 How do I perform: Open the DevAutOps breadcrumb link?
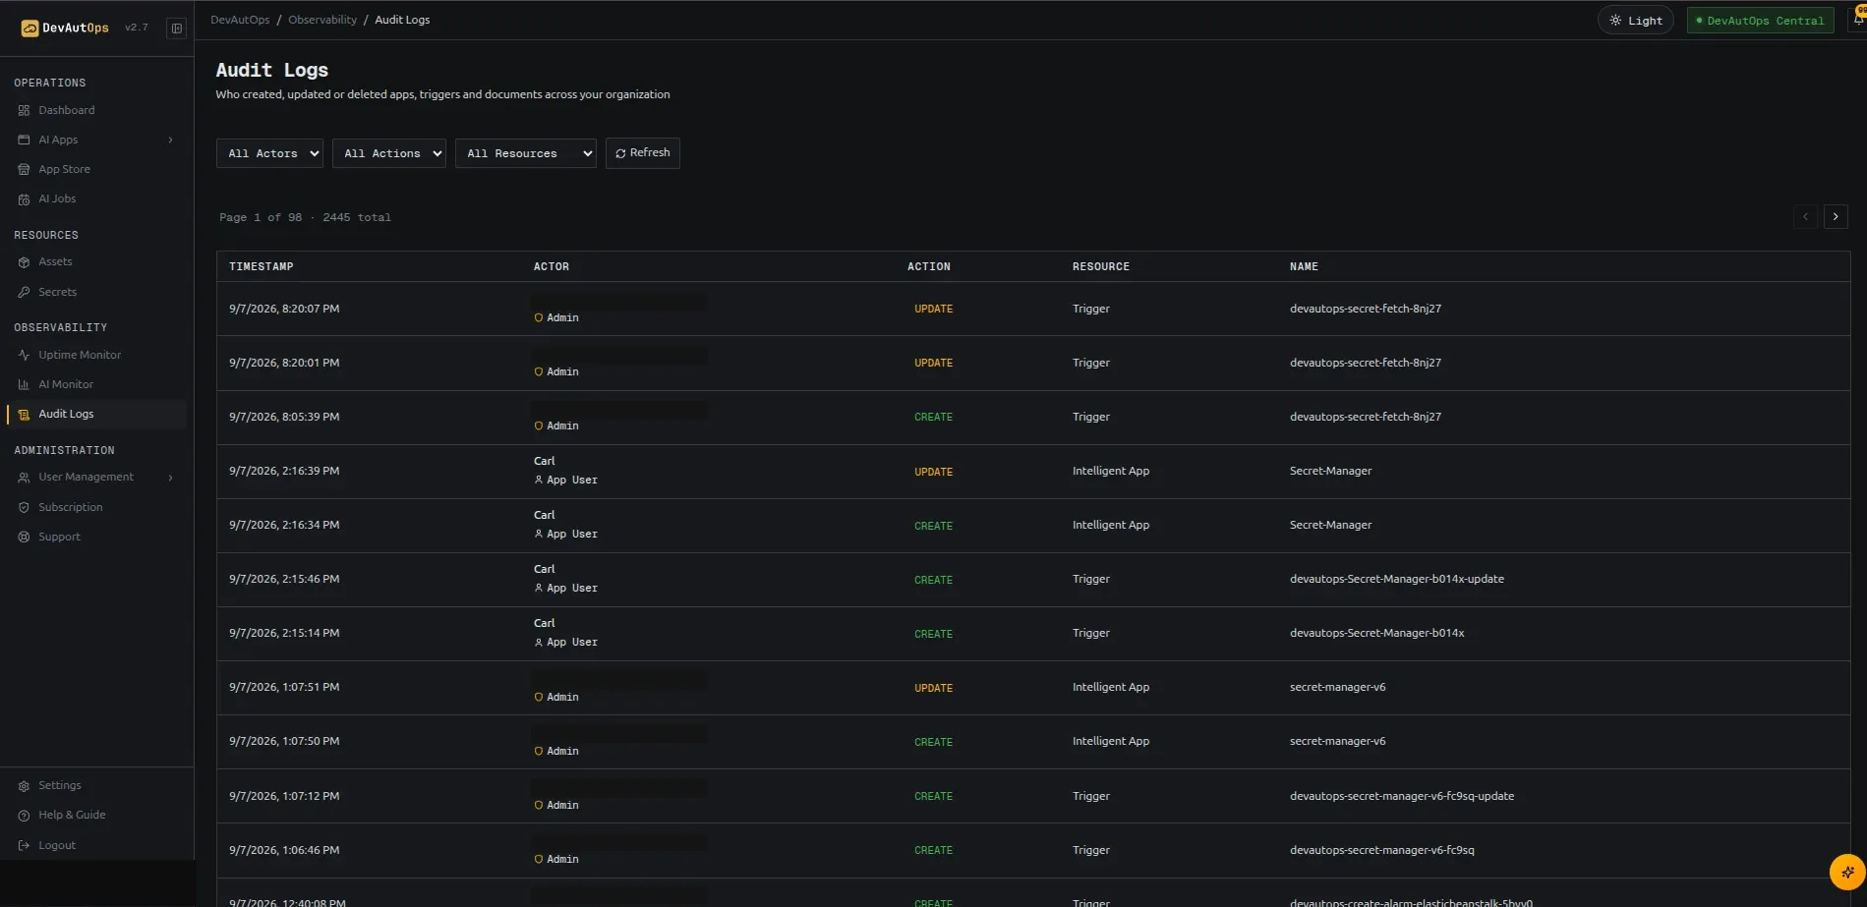240,21
